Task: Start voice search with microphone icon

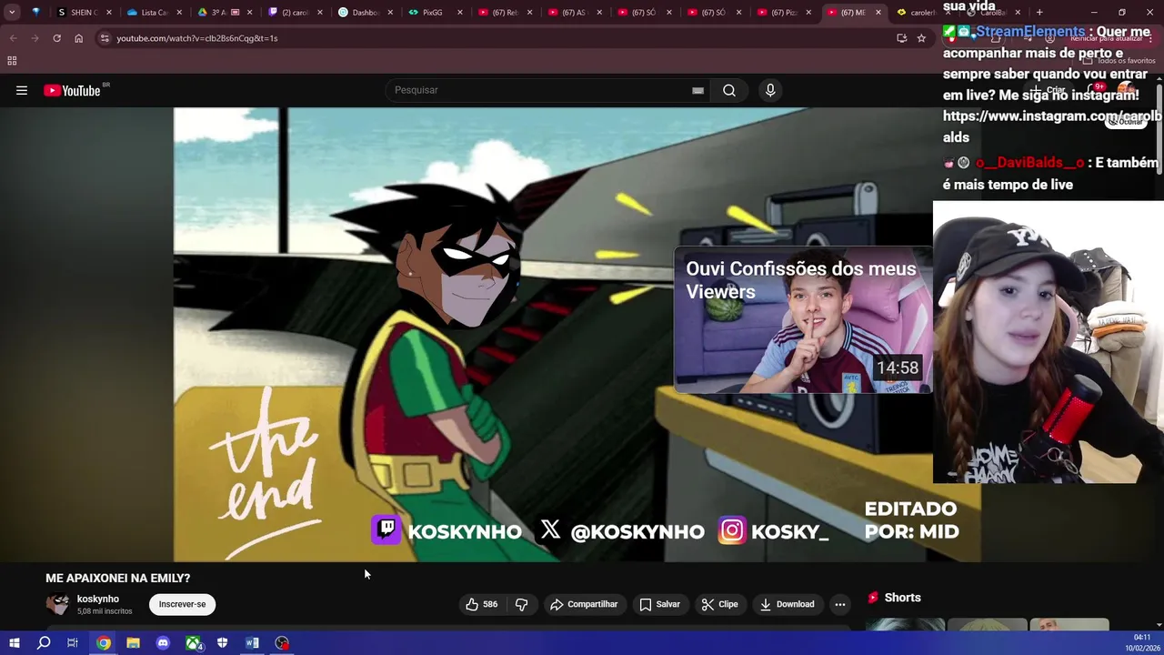Action: click(770, 90)
